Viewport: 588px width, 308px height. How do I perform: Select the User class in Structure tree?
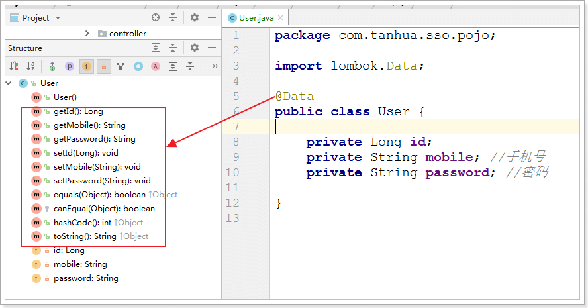pyautogui.click(x=49, y=83)
